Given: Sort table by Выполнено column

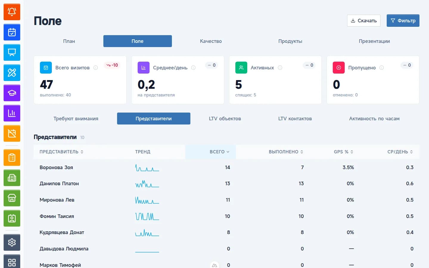Looking at the screenshot, I should click(286, 152).
